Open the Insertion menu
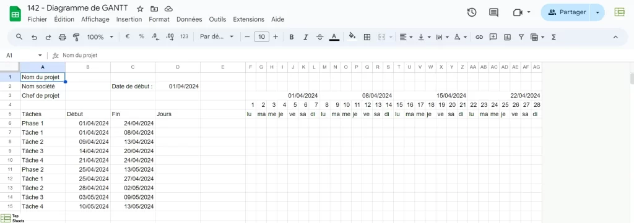The height and width of the screenshot is (223, 634). [x=129, y=19]
